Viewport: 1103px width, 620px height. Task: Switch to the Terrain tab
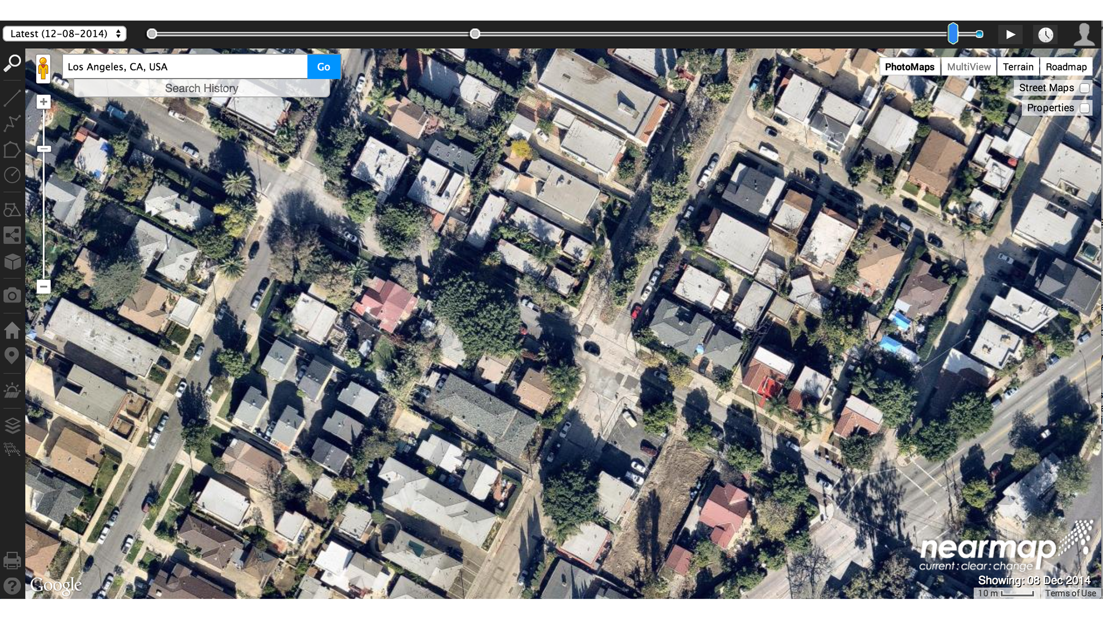pos(1018,67)
